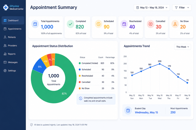Click the Rescheduled purple calendar icon
This screenshot has width=196, height=130.
(124, 24)
